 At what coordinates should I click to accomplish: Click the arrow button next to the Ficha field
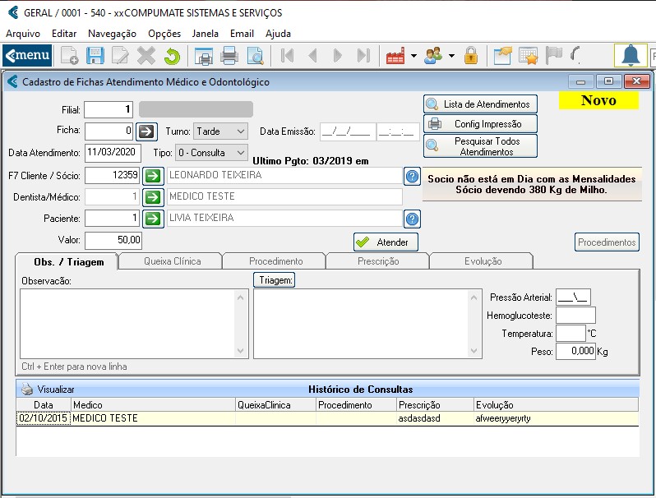coord(146,131)
